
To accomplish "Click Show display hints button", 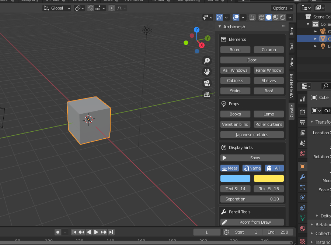I will coord(252,158).
